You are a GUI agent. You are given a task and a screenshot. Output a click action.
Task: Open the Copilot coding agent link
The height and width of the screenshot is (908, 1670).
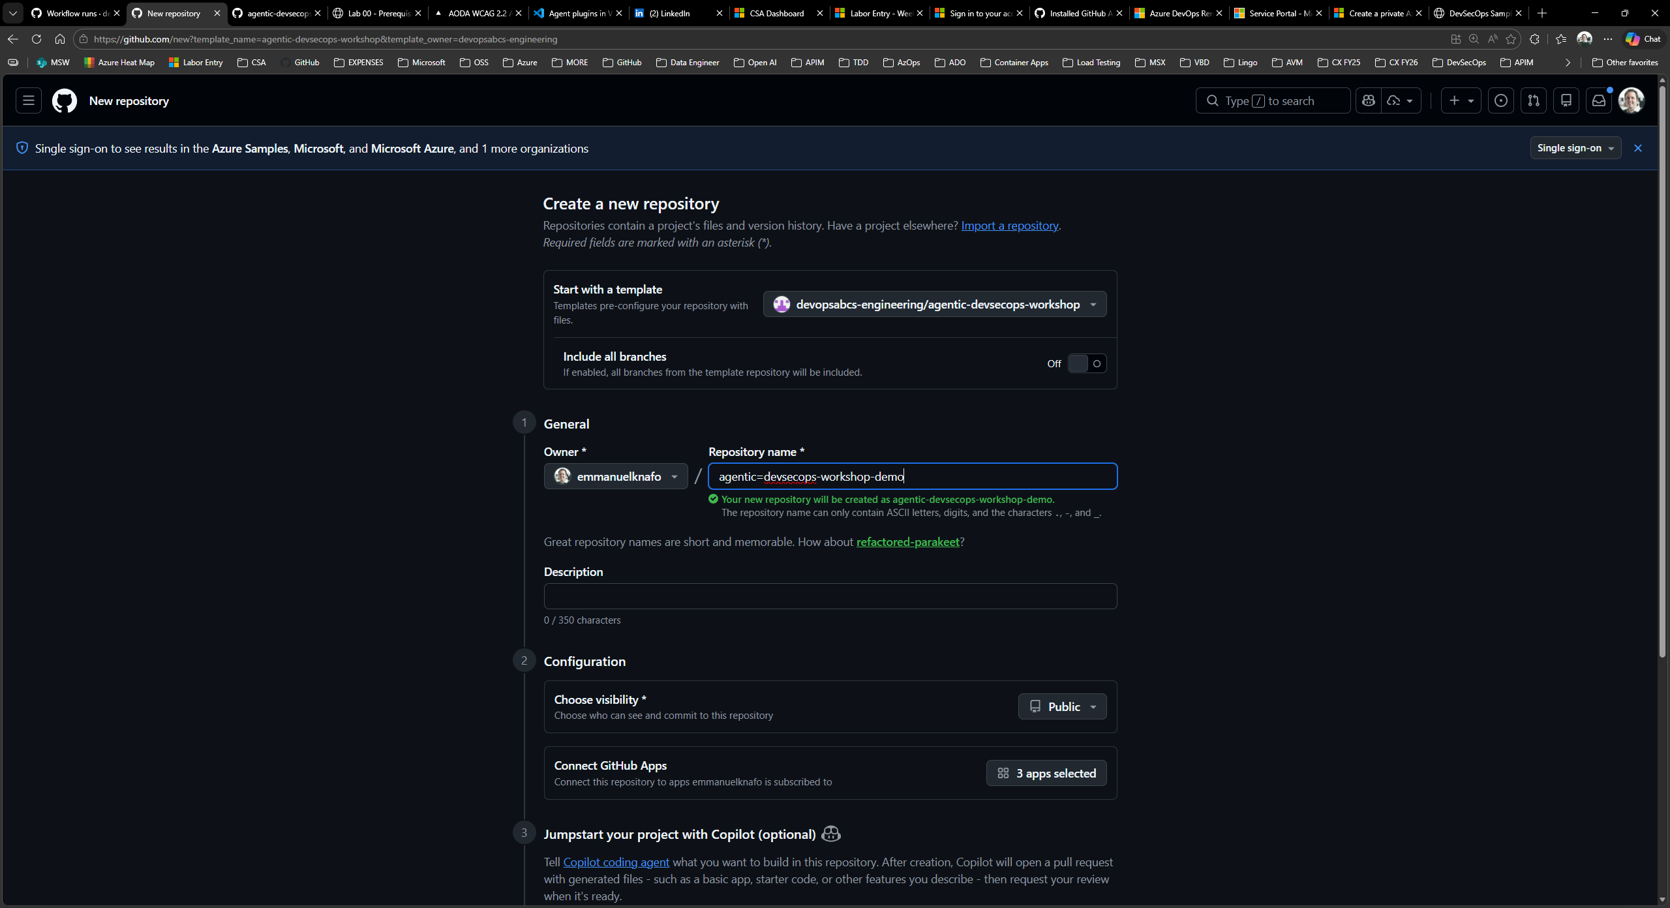(616, 862)
